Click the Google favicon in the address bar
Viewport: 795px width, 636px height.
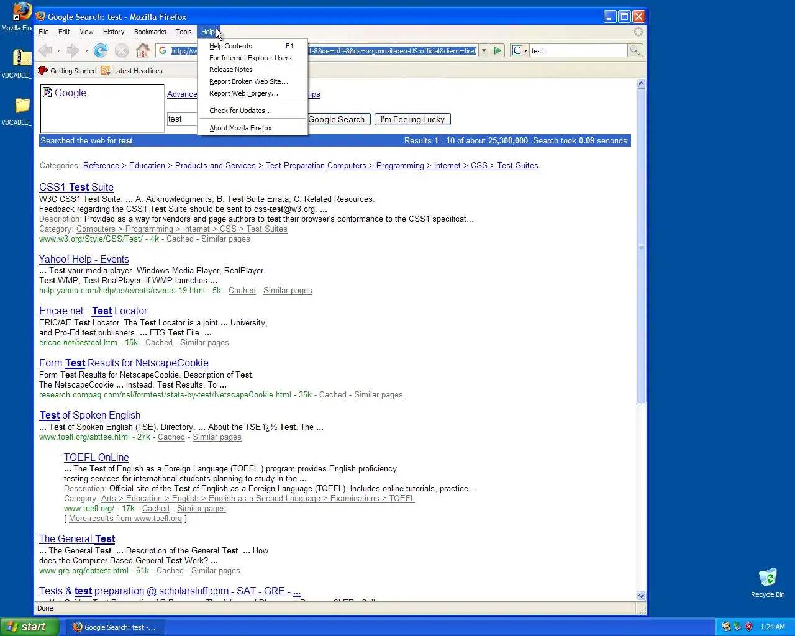pyautogui.click(x=163, y=50)
